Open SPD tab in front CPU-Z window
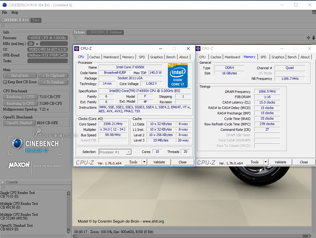This screenshot has height=238, width=316. coord(142,57)
